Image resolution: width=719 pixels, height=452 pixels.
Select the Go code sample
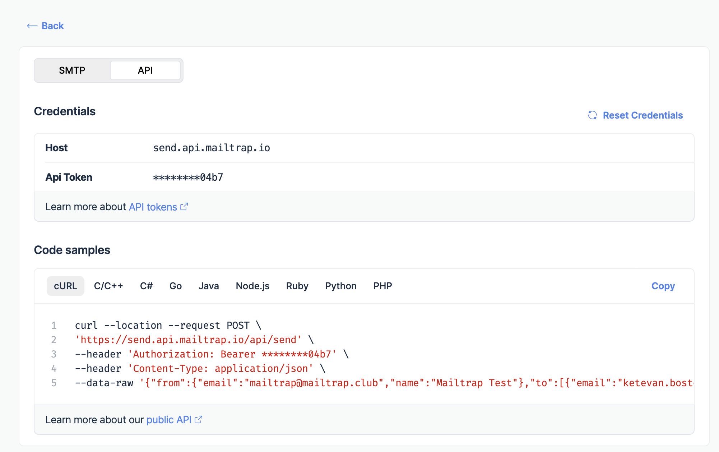(176, 286)
